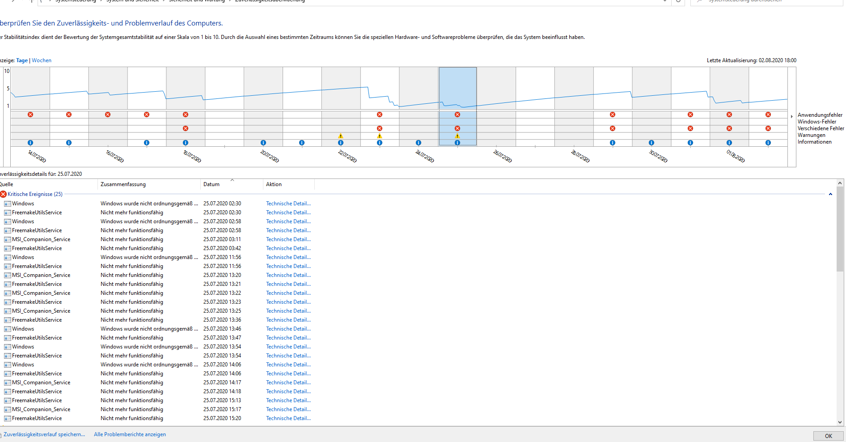Click the FreemakeUtilsService icon at 02:30
Viewport: 846px width, 442px height.
7,212
